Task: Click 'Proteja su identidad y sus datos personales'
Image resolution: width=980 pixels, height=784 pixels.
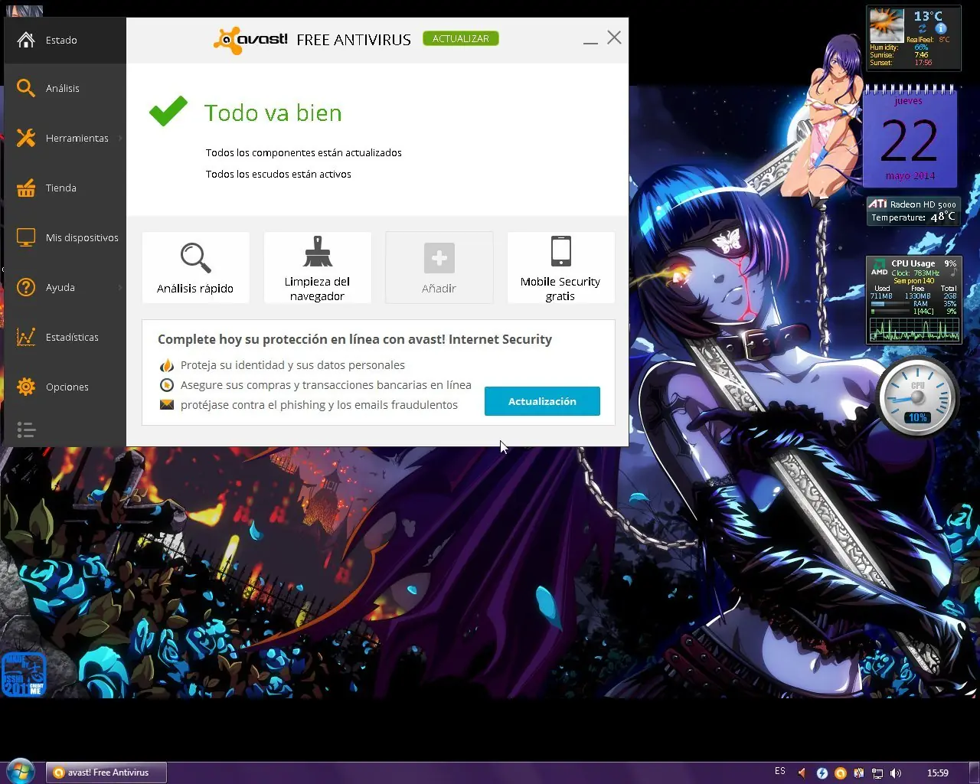Action: [292, 365]
